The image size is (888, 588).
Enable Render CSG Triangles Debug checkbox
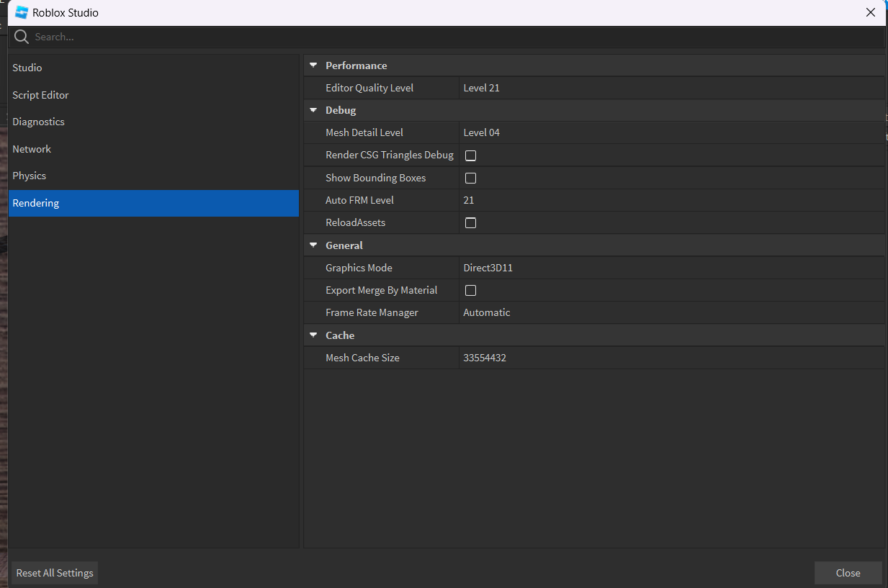(470, 155)
